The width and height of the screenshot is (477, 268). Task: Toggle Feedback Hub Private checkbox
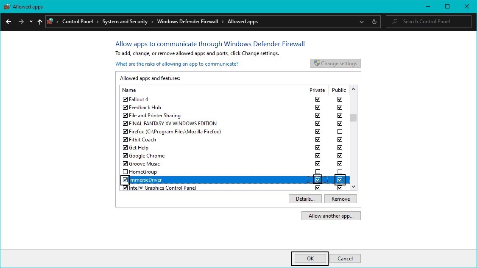(318, 107)
